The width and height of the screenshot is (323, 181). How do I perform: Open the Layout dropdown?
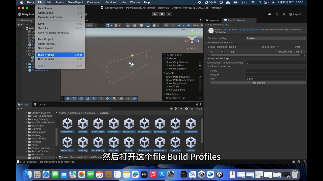pyautogui.click(x=297, y=14)
